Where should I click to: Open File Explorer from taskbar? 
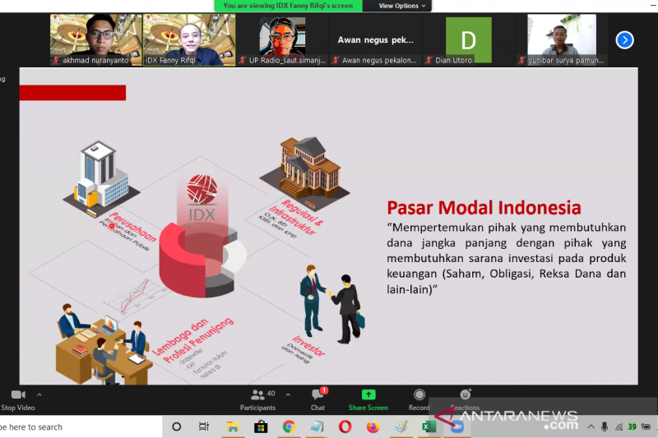tap(233, 426)
